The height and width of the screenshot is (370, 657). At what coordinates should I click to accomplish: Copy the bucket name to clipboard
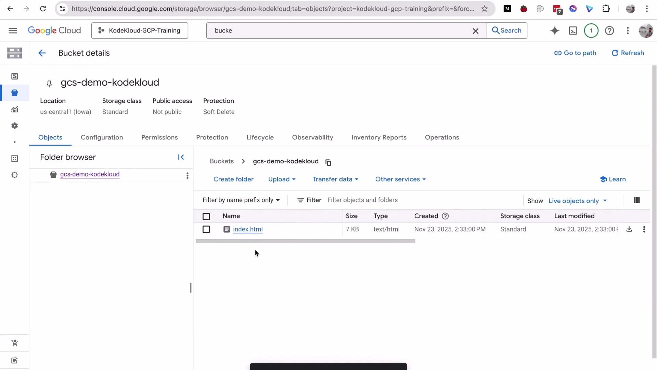pos(328,162)
